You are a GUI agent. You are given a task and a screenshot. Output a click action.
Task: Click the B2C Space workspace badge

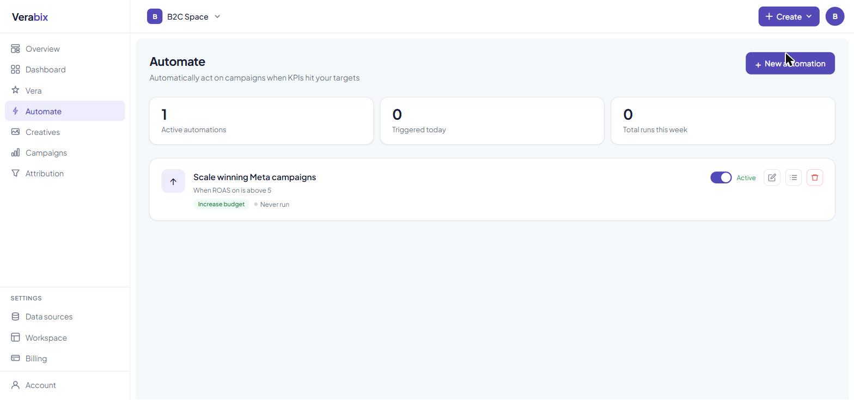(155, 16)
